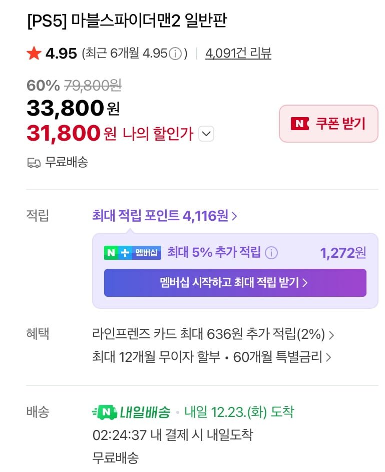Image resolution: width=385 pixels, height=472 pixels.
Task: Expand 최대 적립 포인트 4,116원 details
Action: pyautogui.click(x=165, y=216)
